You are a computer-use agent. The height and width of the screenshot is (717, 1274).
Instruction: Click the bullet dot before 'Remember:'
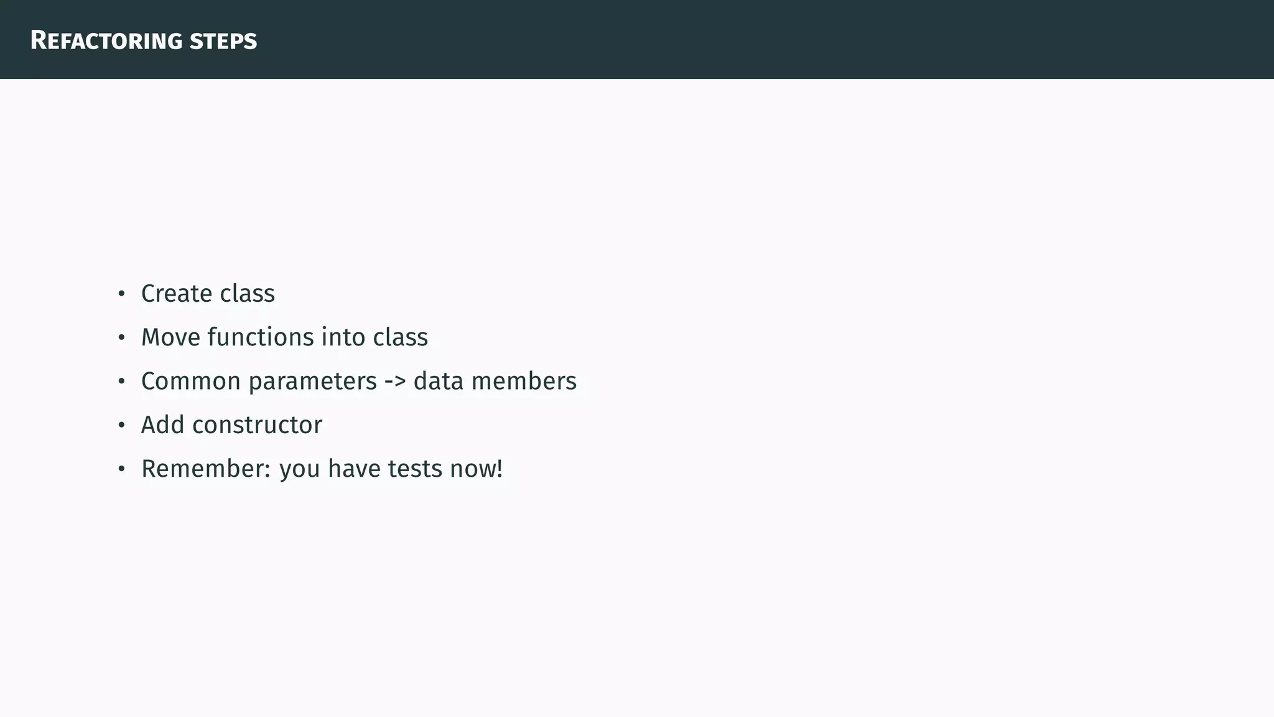[x=122, y=469]
